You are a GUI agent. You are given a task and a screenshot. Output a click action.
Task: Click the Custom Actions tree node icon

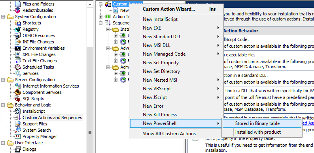(x=108, y=4)
